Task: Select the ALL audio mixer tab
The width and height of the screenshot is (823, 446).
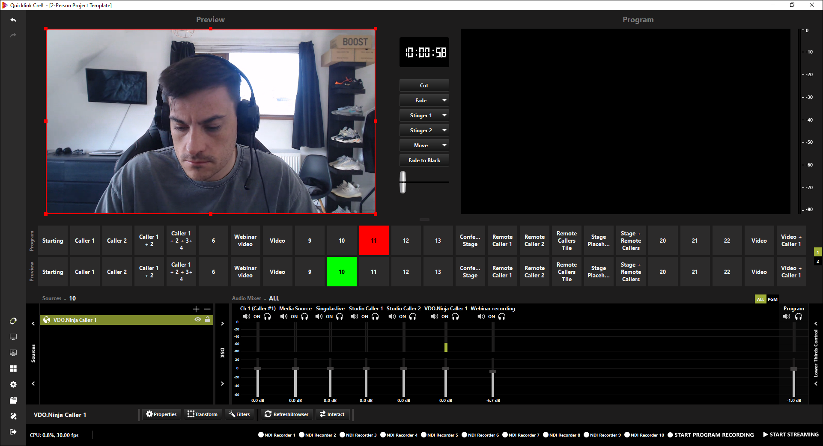Action: click(x=760, y=299)
